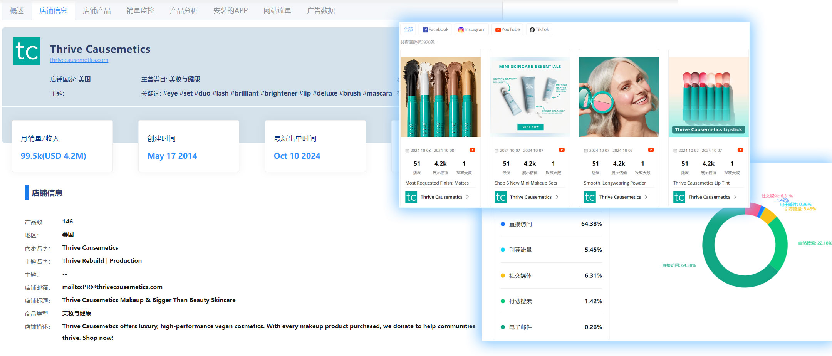This screenshot has width=832, height=356.
Task: Click calendar icon on Longwearing Powder card
Action: coord(586,151)
